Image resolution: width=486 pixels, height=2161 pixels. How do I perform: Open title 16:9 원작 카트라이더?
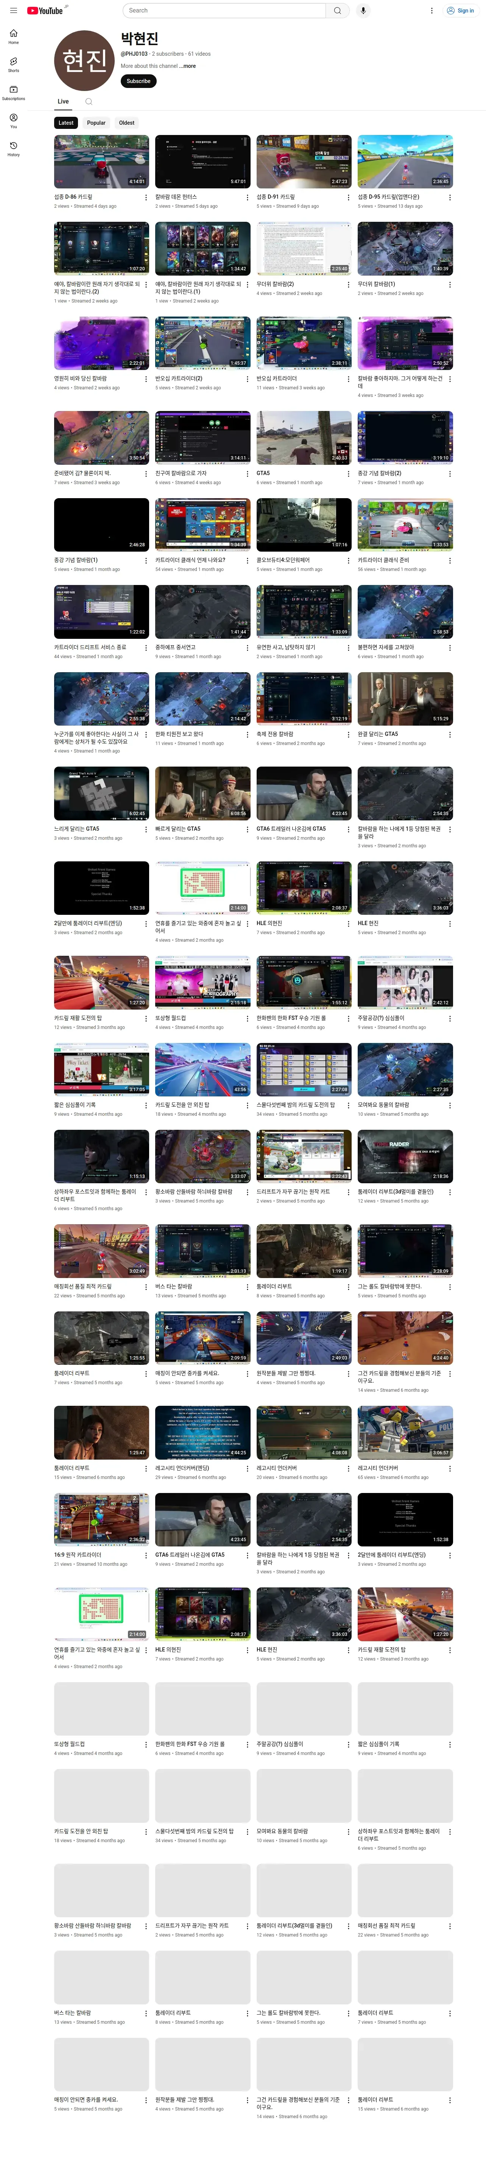[x=78, y=1554]
